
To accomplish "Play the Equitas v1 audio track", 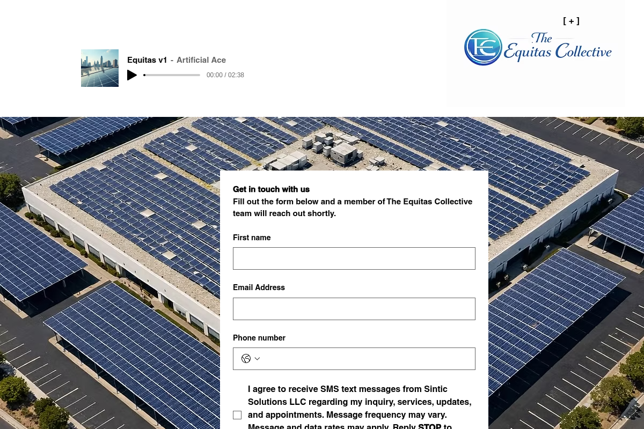I will point(132,75).
